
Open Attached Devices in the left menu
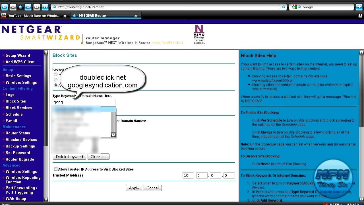(x=21, y=140)
